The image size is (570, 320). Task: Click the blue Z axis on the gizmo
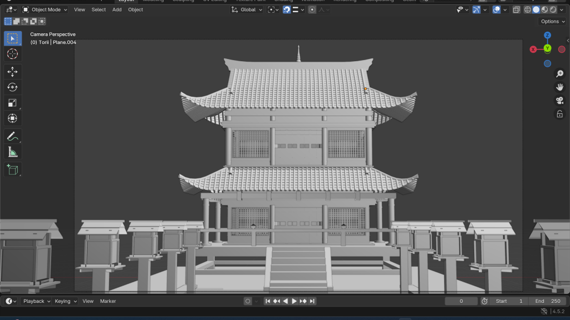547,35
